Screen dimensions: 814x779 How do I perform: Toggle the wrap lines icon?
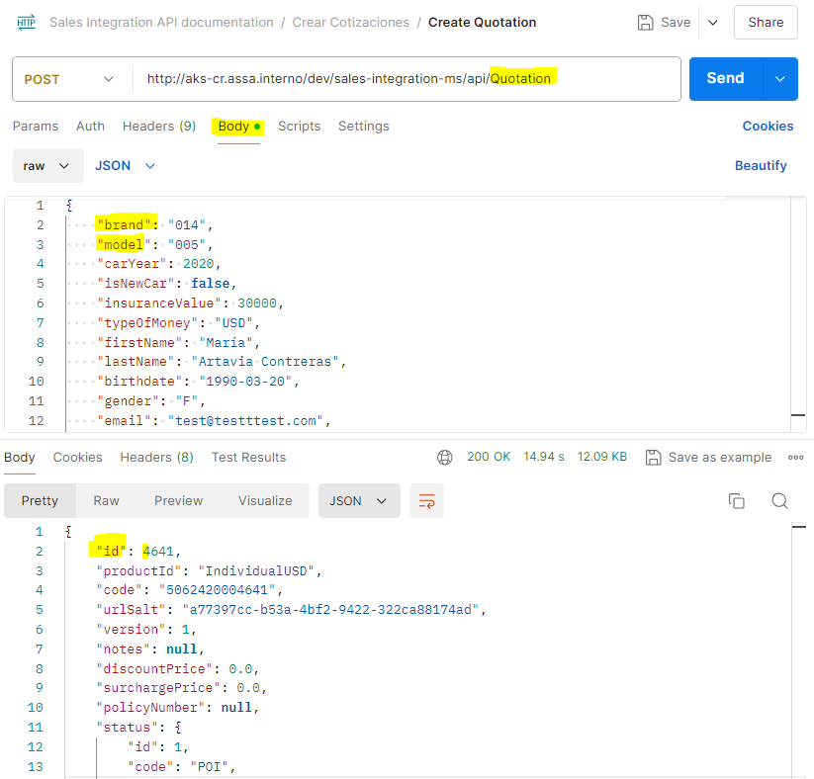(426, 501)
